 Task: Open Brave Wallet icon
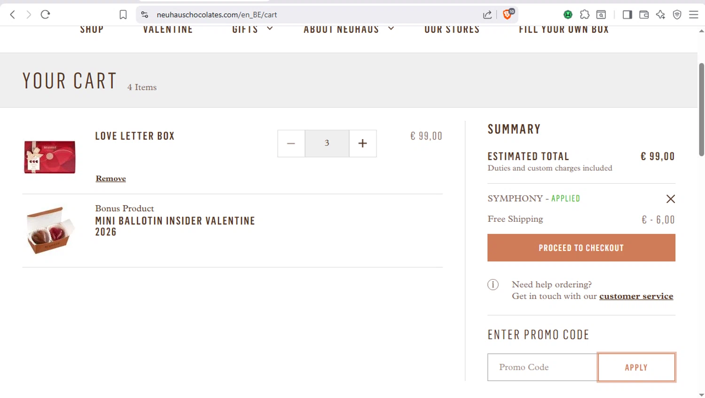(x=644, y=15)
